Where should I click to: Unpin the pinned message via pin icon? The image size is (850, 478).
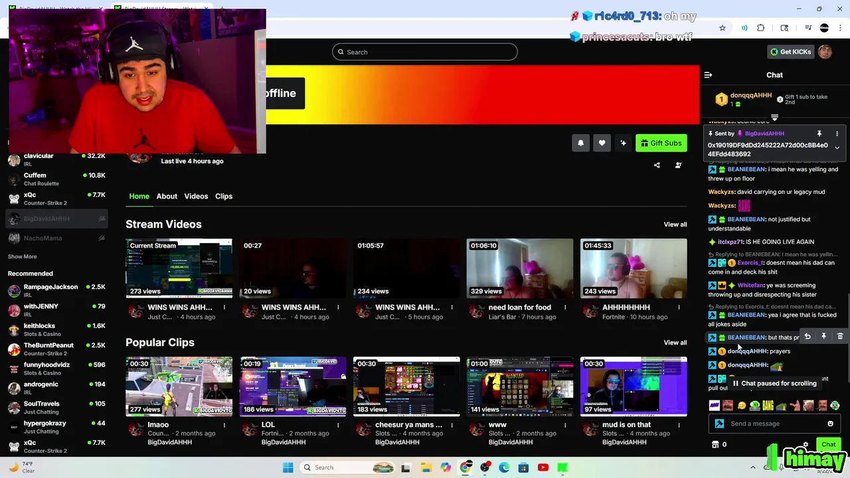tap(819, 133)
